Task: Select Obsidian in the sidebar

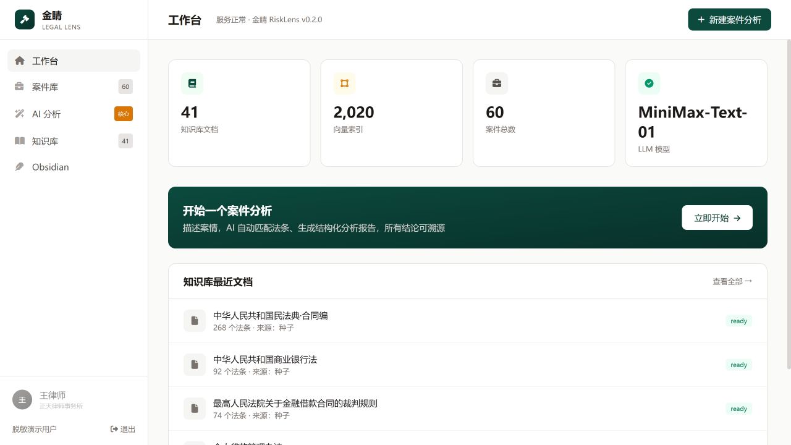Action: [74, 167]
